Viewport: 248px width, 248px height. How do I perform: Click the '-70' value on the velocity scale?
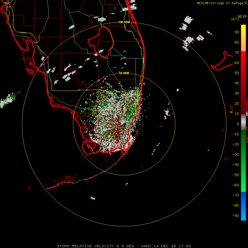(x=236, y=195)
